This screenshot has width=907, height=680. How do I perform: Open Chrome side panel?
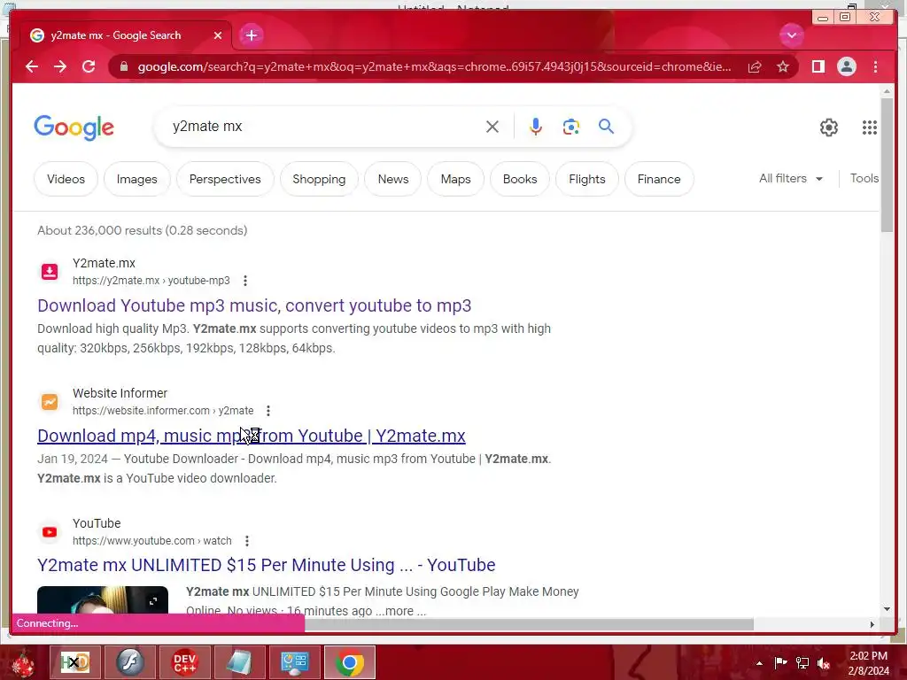(818, 66)
